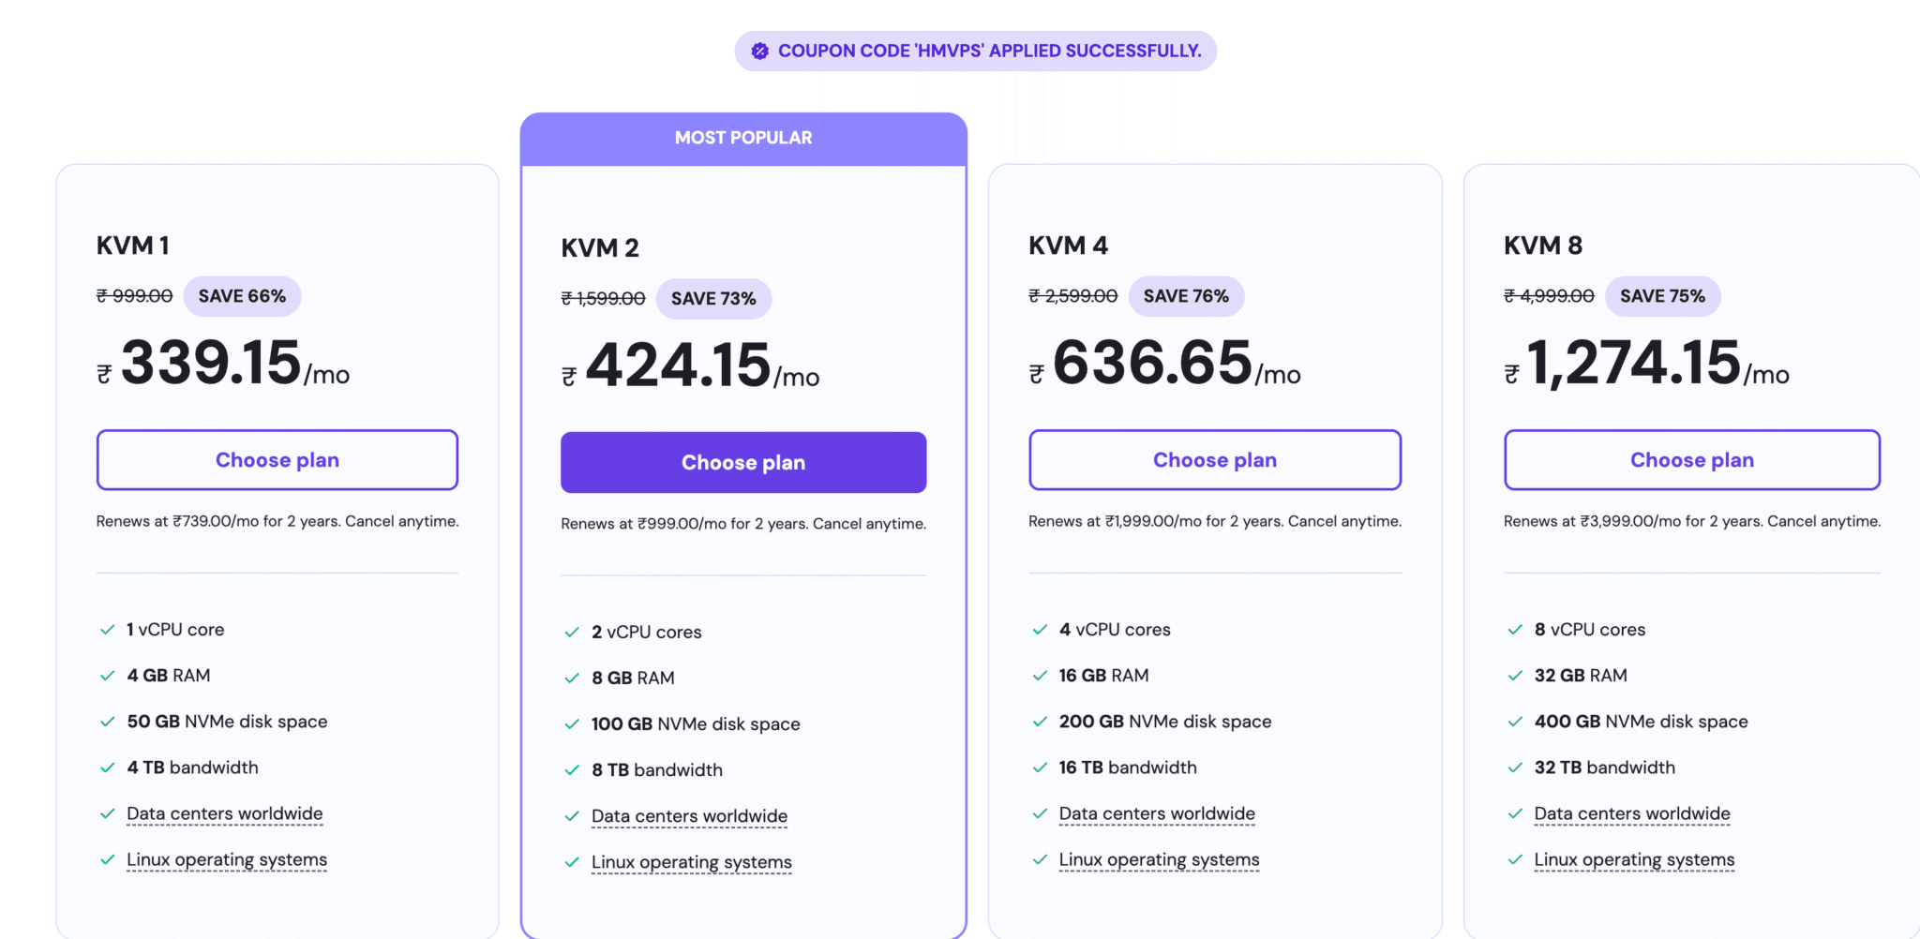The width and height of the screenshot is (1920, 939).
Task: Click the checkmark beside 200 GB NVMe disk space
Action: 1040,722
